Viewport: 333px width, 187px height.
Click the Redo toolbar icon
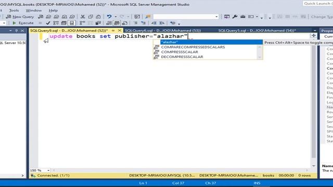(122, 17)
